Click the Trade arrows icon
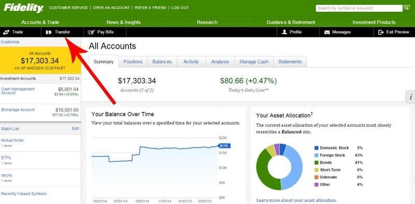Screen dimensions: 415x204 point(6,32)
